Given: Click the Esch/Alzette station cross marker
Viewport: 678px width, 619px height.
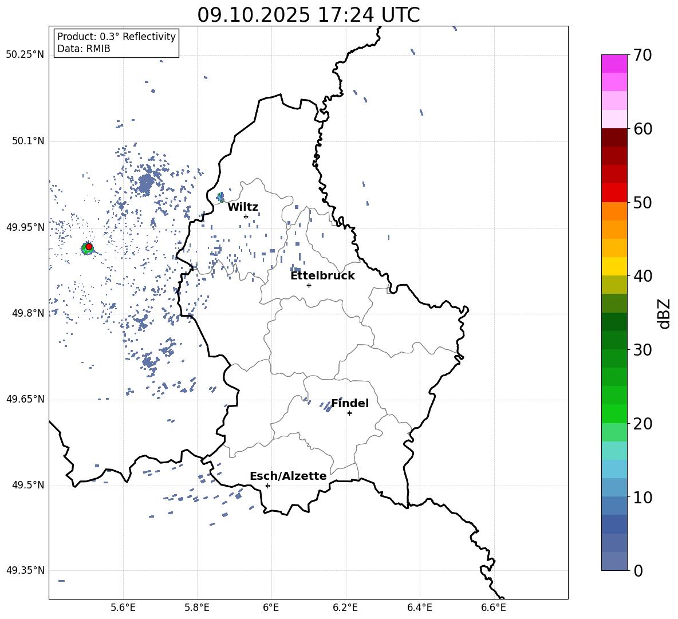Looking at the screenshot, I should point(267,486).
